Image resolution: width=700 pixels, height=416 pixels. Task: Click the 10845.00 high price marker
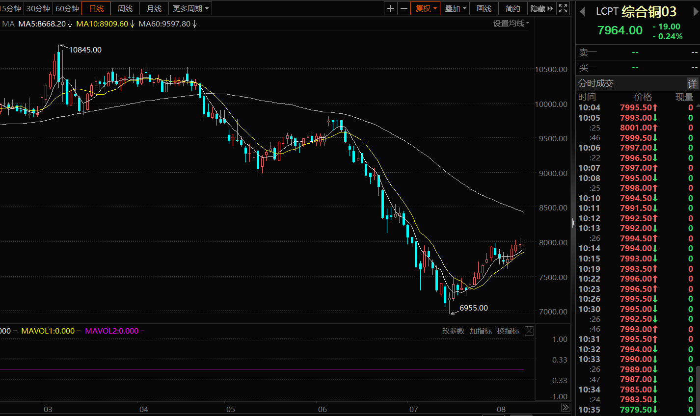pyautogui.click(x=85, y=50)
